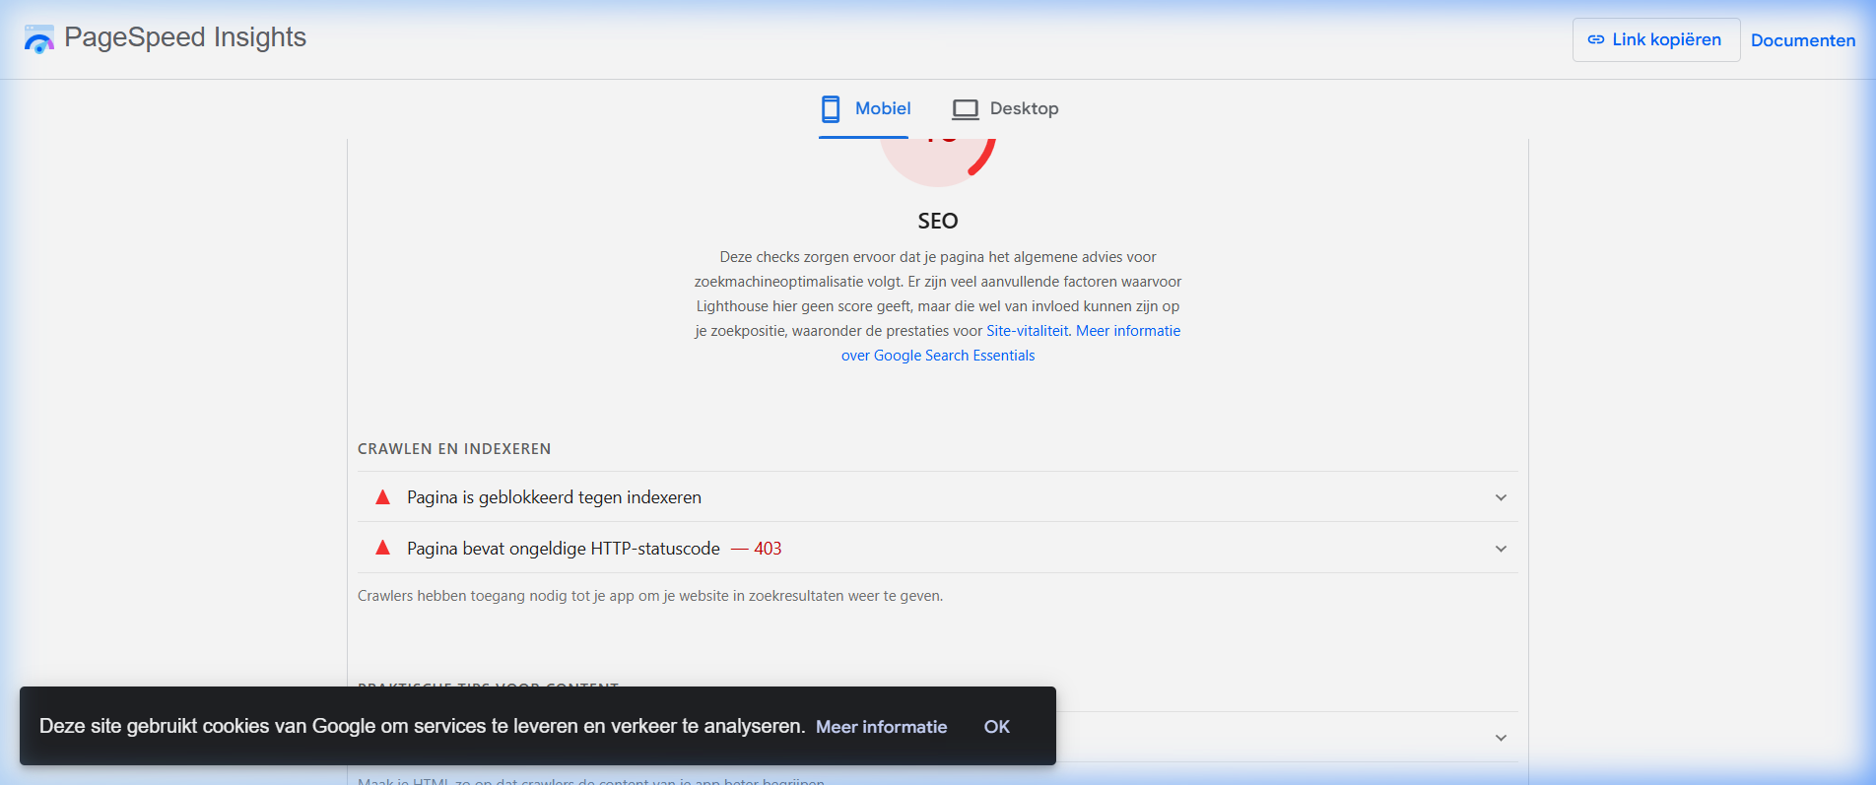Expand the audit row below cookie banner
Image resolution: width=1876 pixels, height=785 pixels.
(x=1501, y=738)
